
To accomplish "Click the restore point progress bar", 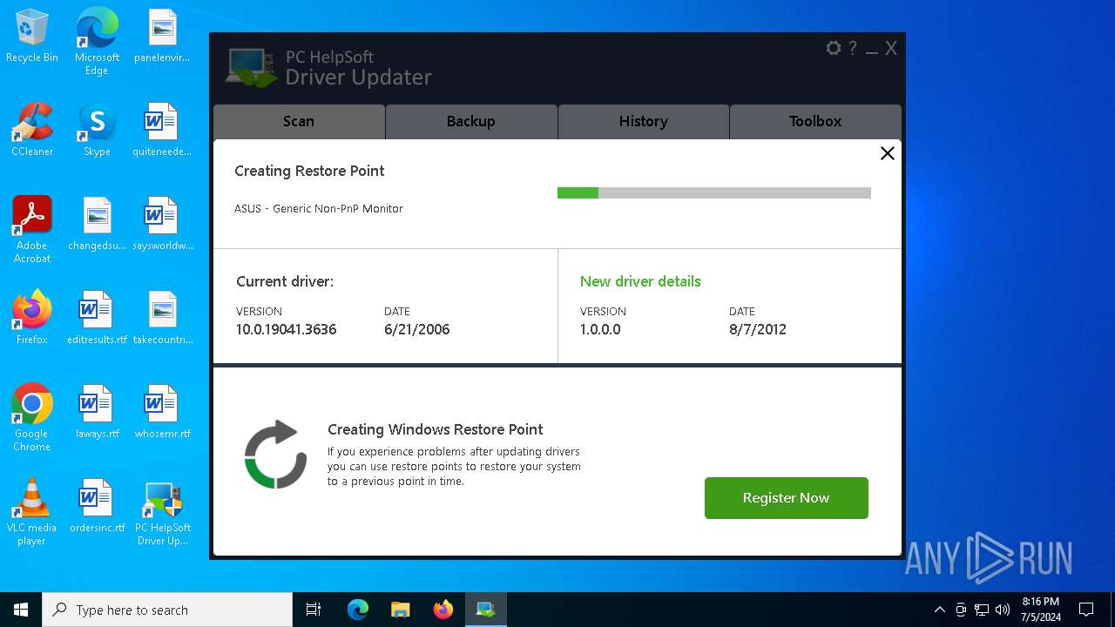I will pyautogui.click(x=714, y=193).
